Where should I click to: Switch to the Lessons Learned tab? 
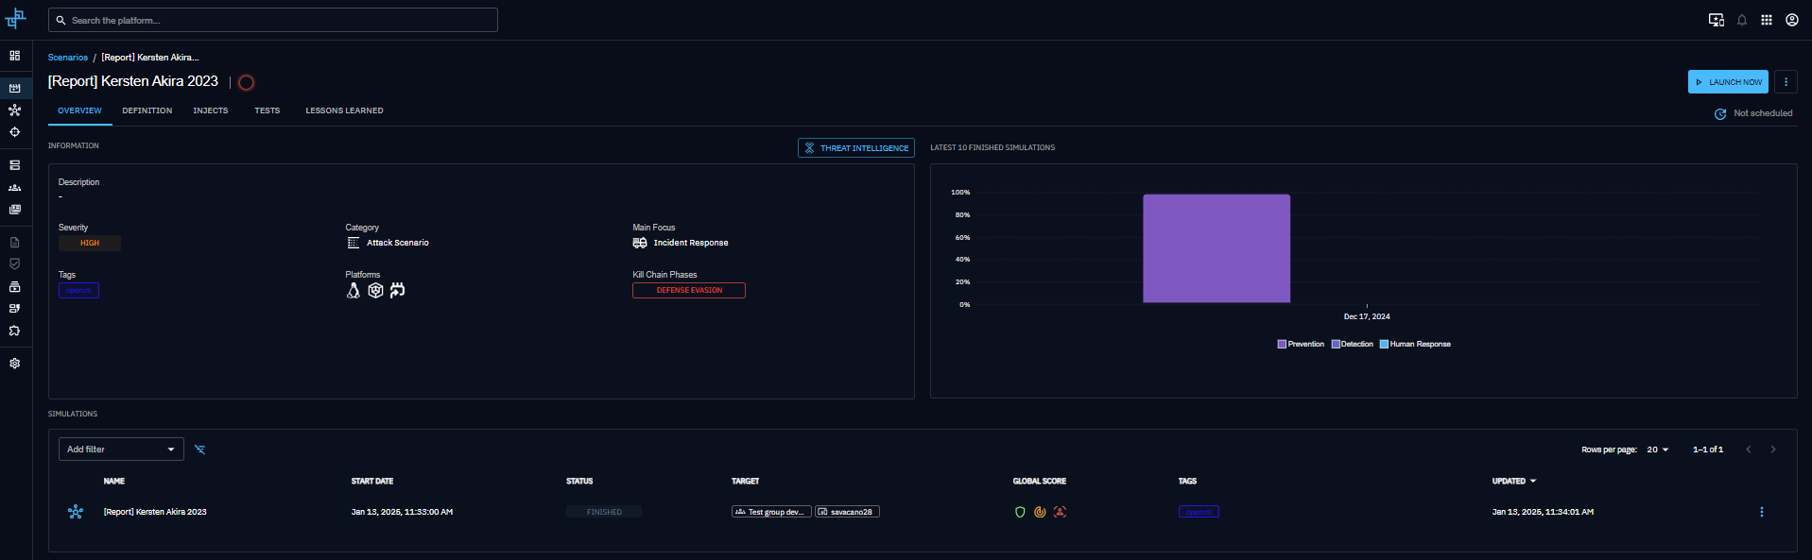click(x=344, y=111)
